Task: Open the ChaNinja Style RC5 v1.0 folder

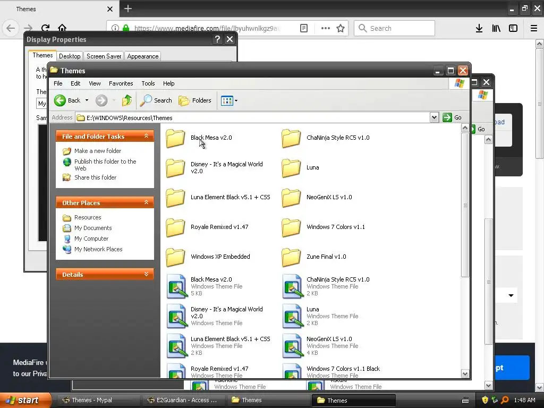Action: click(x=326, y=138)
